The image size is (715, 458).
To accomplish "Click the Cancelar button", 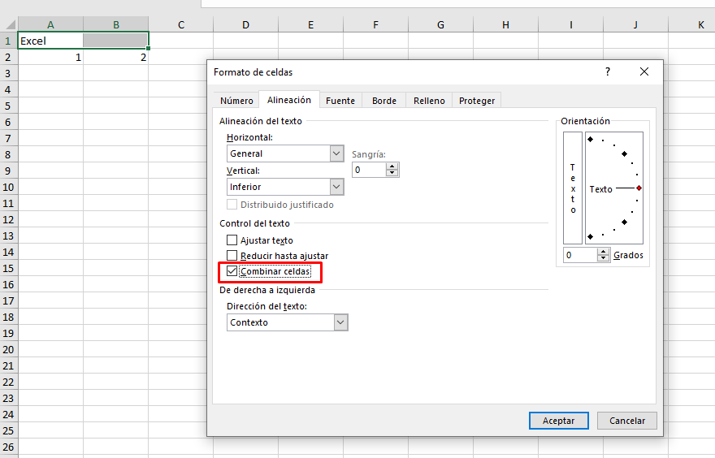I will pos(627,421).
